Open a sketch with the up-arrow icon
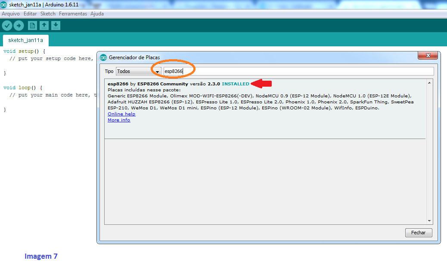447x266 pixels. pos(44,26)
